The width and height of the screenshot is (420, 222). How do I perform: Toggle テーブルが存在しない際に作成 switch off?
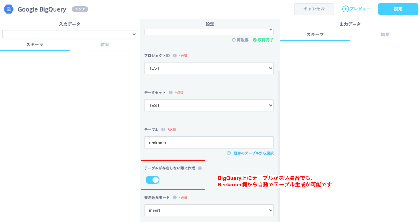point(152,180)
